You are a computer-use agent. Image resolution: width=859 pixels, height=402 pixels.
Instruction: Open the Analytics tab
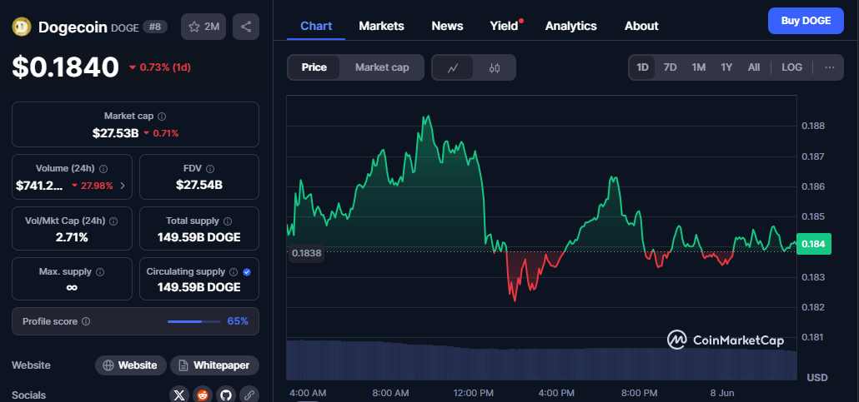click(570, 26)
